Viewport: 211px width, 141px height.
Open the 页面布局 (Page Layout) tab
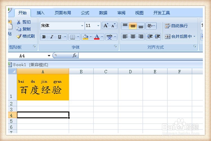[x=63, y=13]
